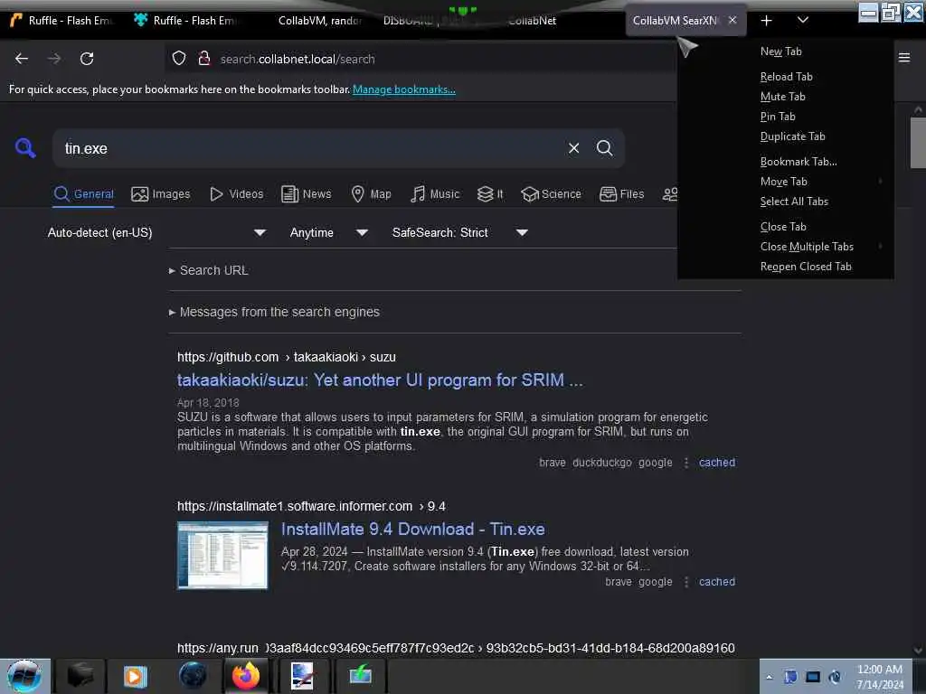The height and width of the screenshot is (694, 926).
Task: Choose Pin Tab from context menu
Action: tap(786, 117)
